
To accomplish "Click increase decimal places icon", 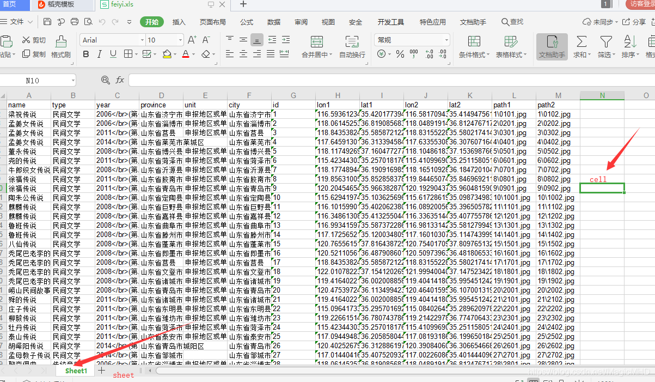I will coord(429,54).
